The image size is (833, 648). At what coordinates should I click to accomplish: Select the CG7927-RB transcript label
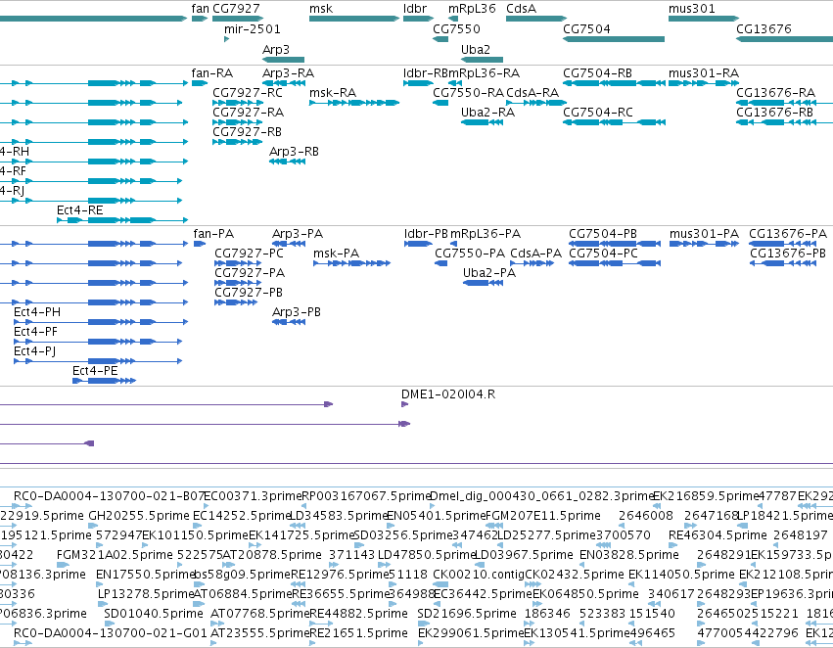point(247,132)
